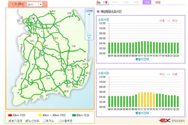Click the 200B label on the zoom panel
The width and height of the screenshot is (188, 125).
point(89,11)
